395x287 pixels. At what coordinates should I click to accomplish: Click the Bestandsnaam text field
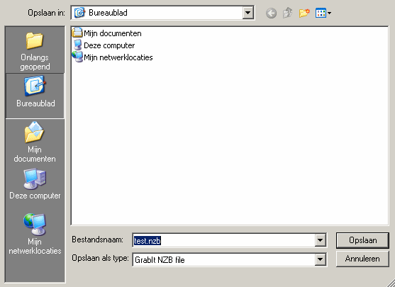[223, 240]
